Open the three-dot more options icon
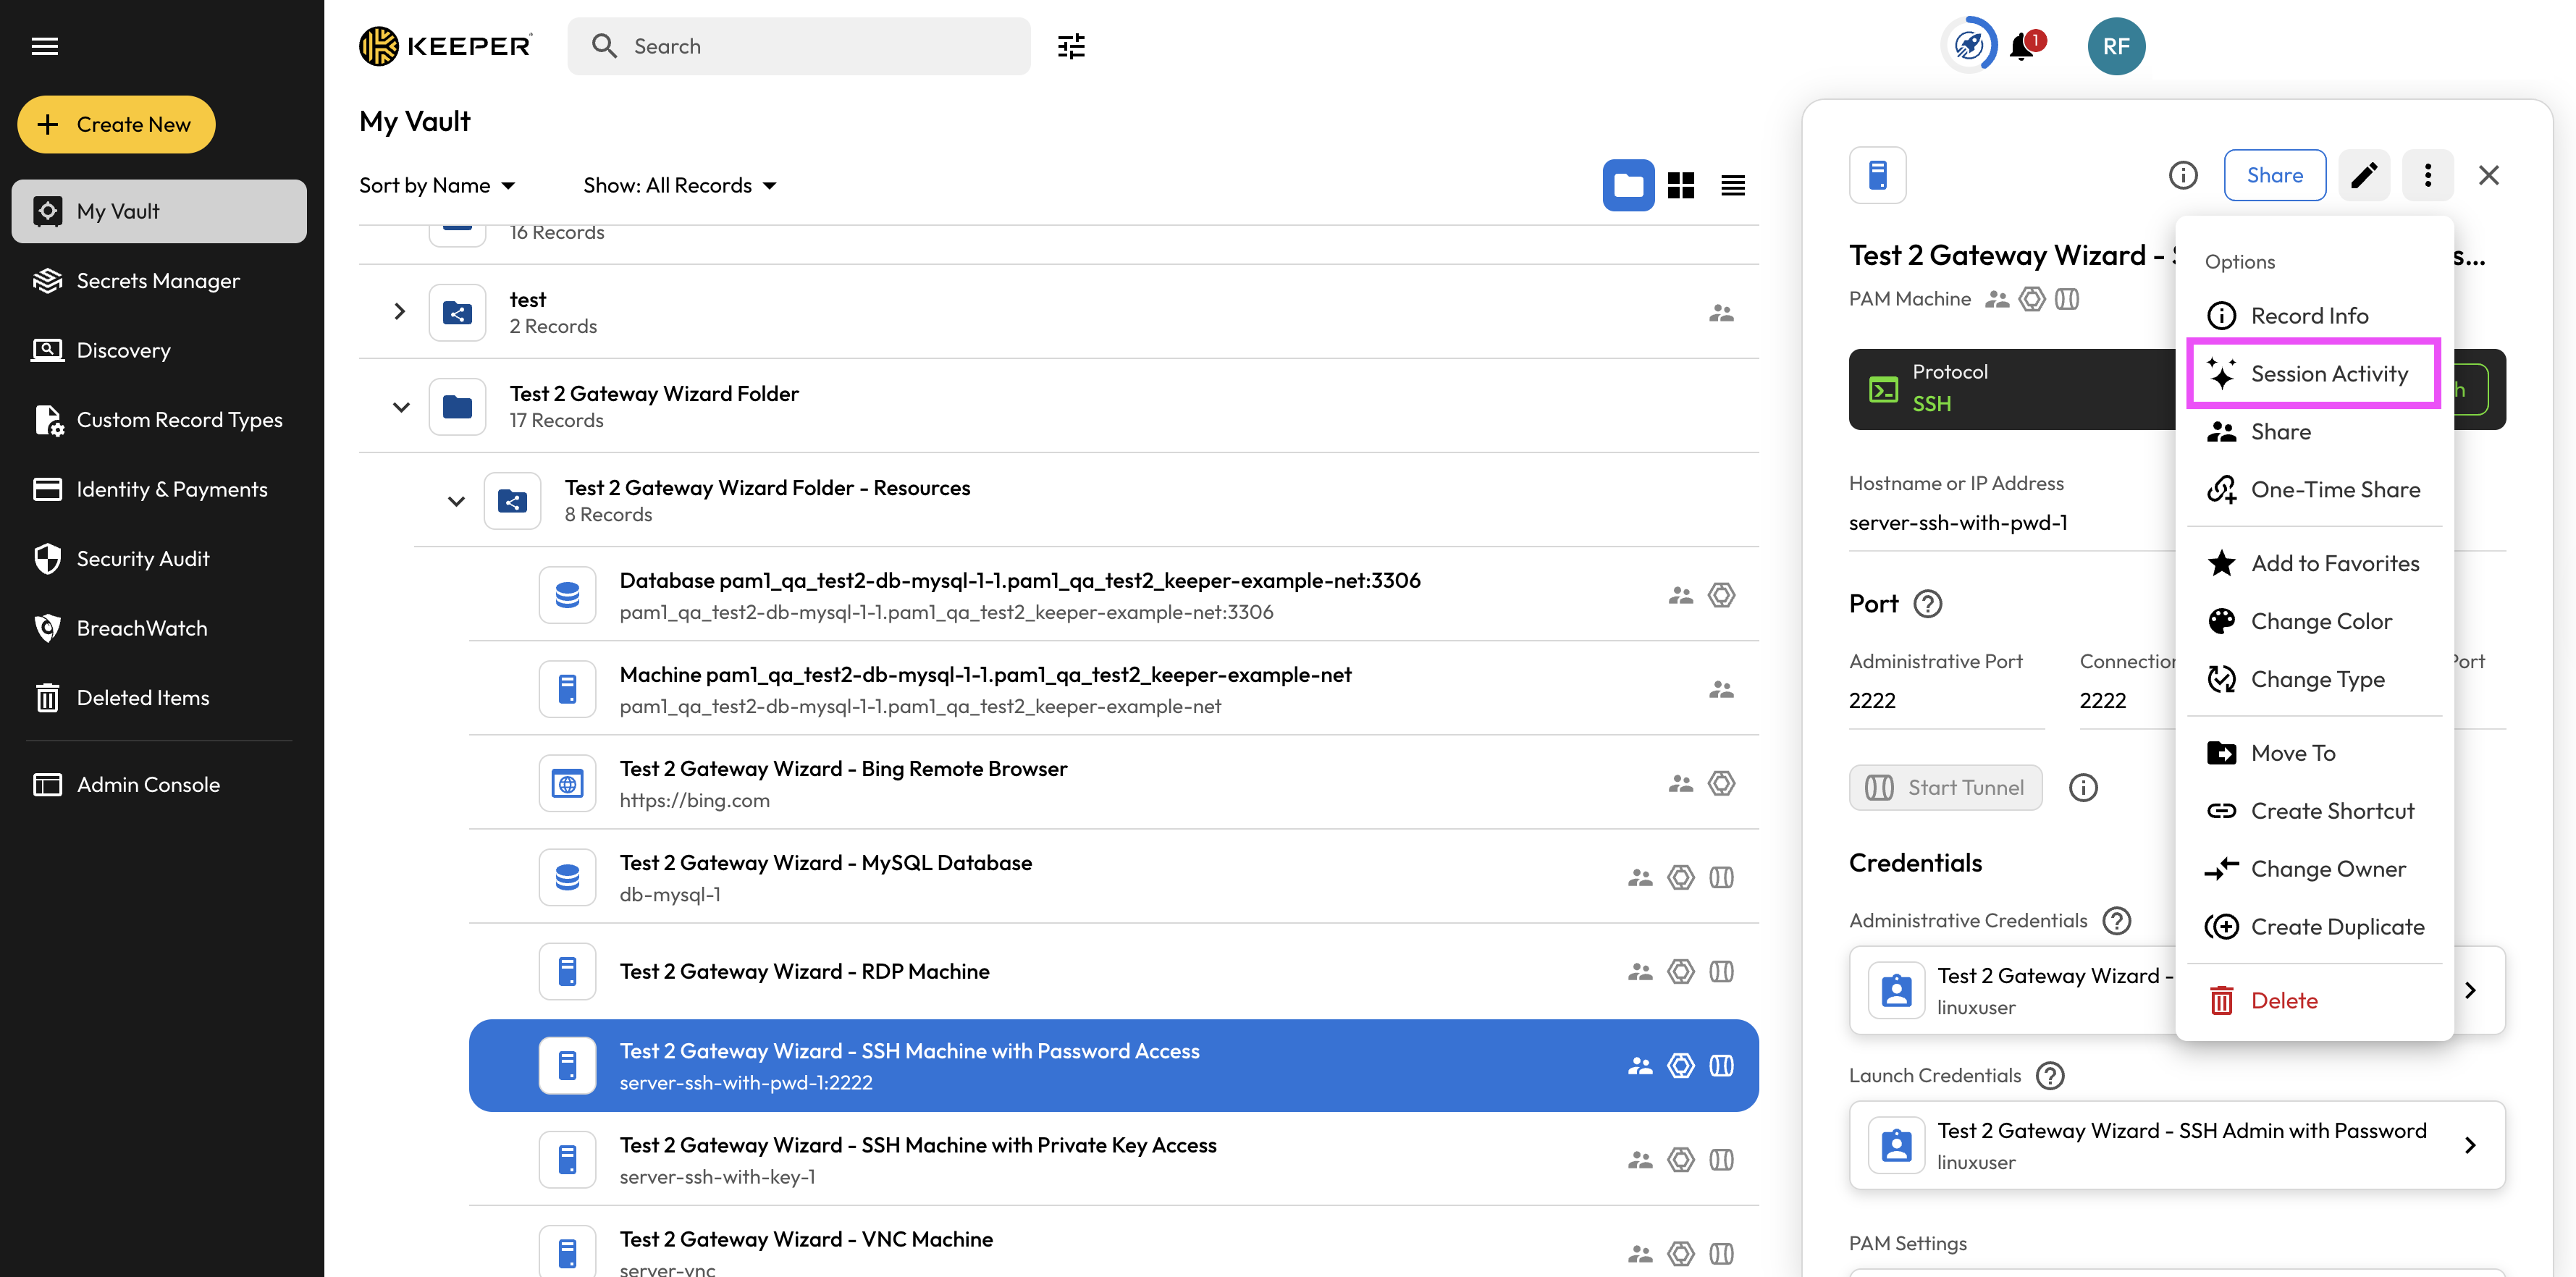 click(x=2427, y=175)
